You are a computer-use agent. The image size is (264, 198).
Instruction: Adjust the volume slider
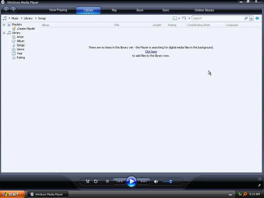(x=171, y=181)
